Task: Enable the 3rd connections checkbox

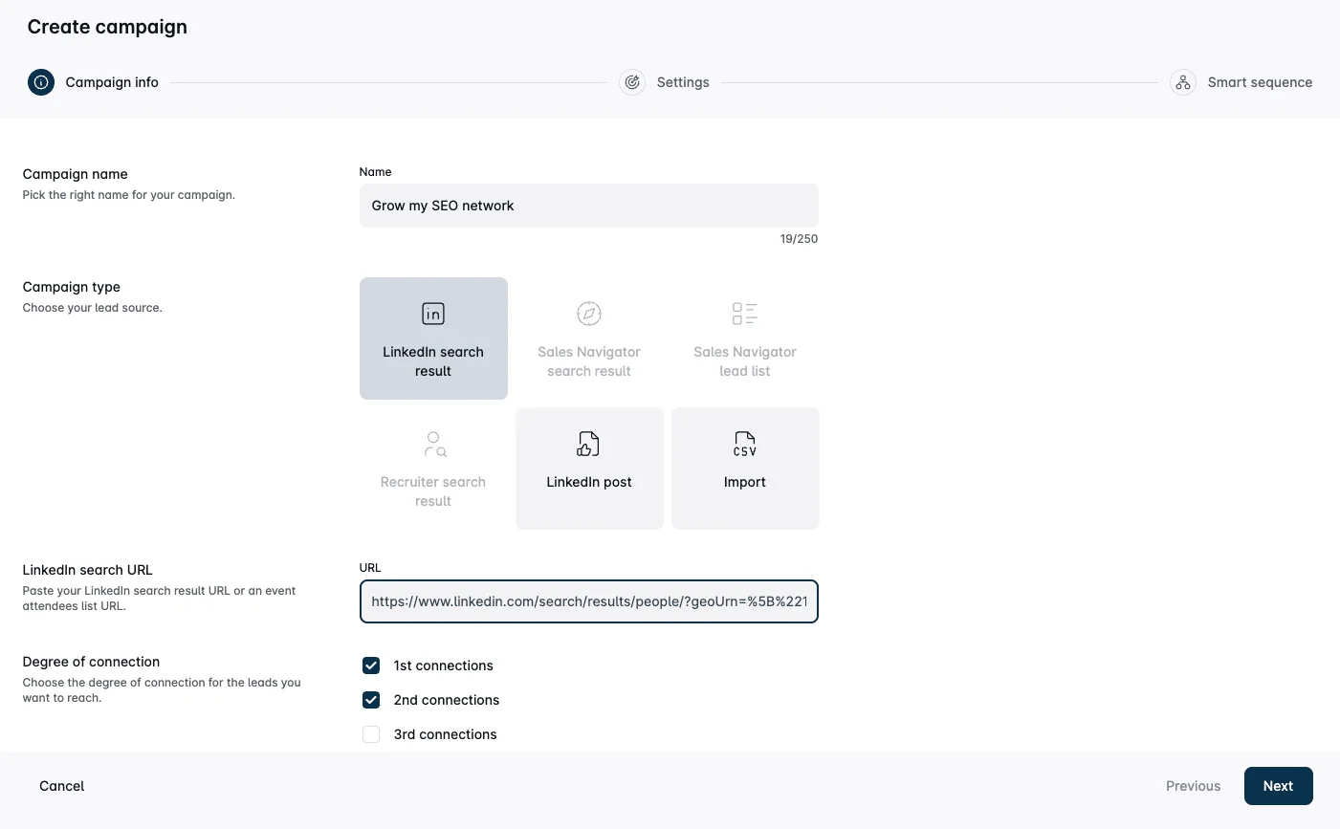Action: [371, 734]
